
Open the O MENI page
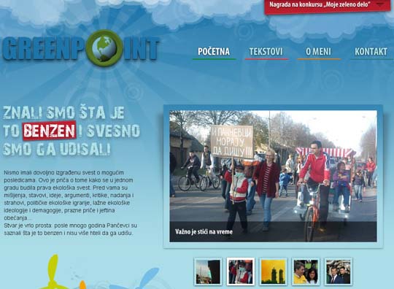point(318,52)
